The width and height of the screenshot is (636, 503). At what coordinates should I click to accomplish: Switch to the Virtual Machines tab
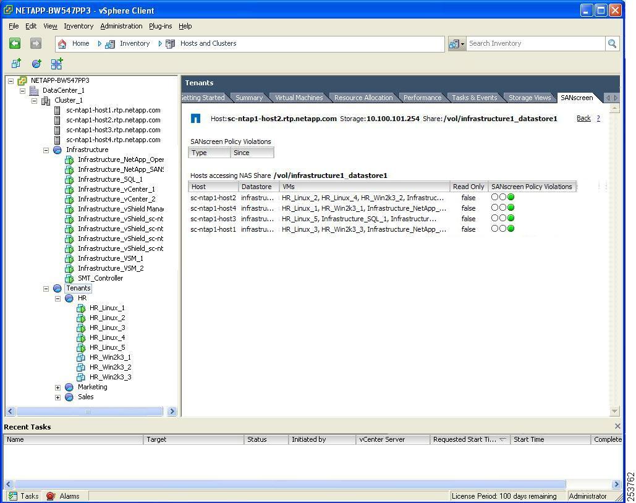299,98
